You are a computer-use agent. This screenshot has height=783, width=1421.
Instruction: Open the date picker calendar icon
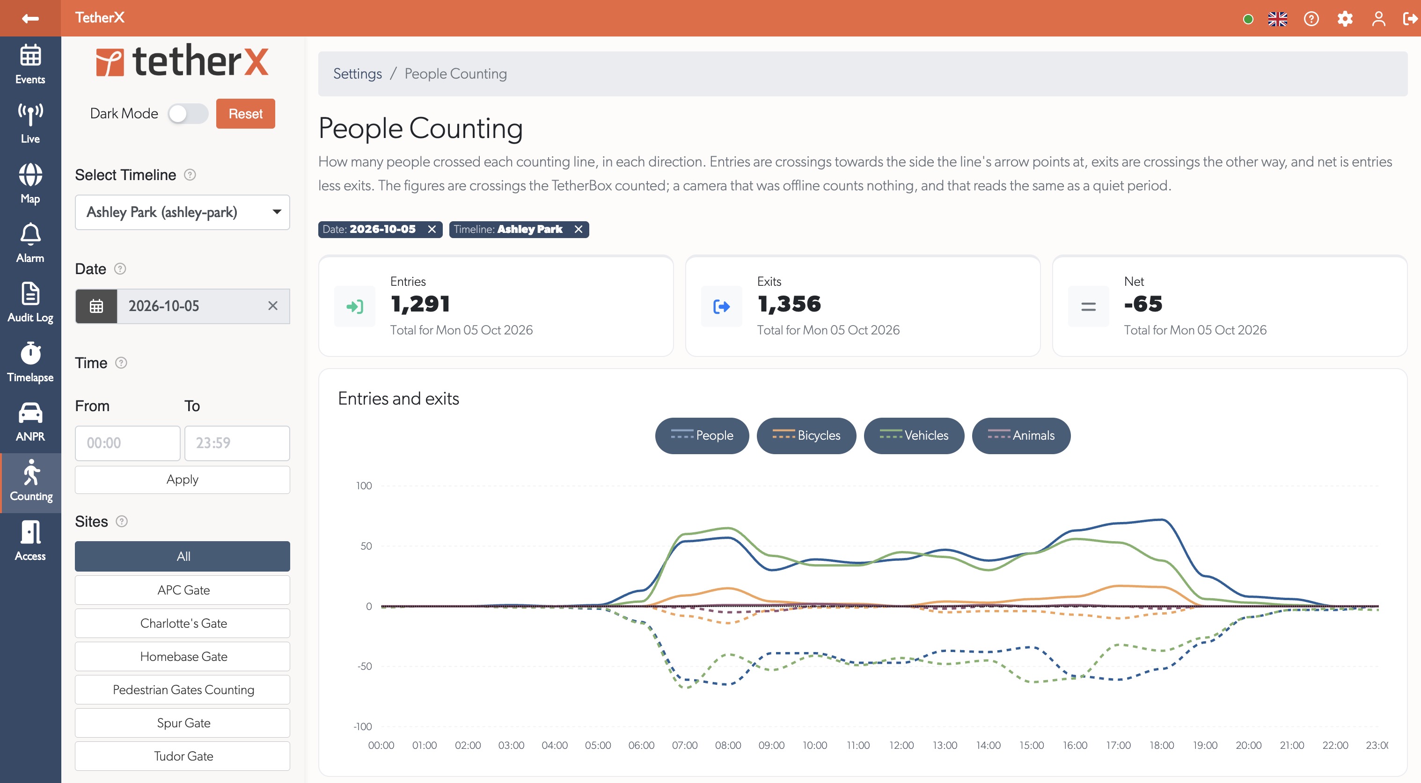click(96, 306)
